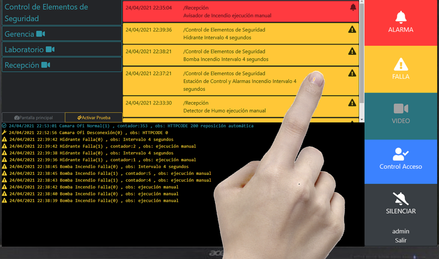Click check-circle icon on Camara Ofi Normal log
Viewport: 439px width, 259px height.
[4, 126]
